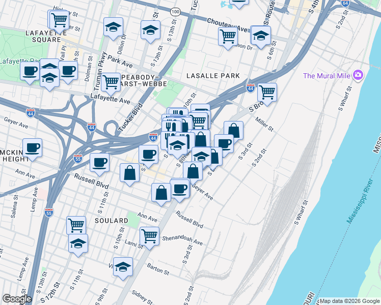Screen dimensions: 381x305
Task: Click the SOULARD neighborhood label
Action: click(112, 221)
